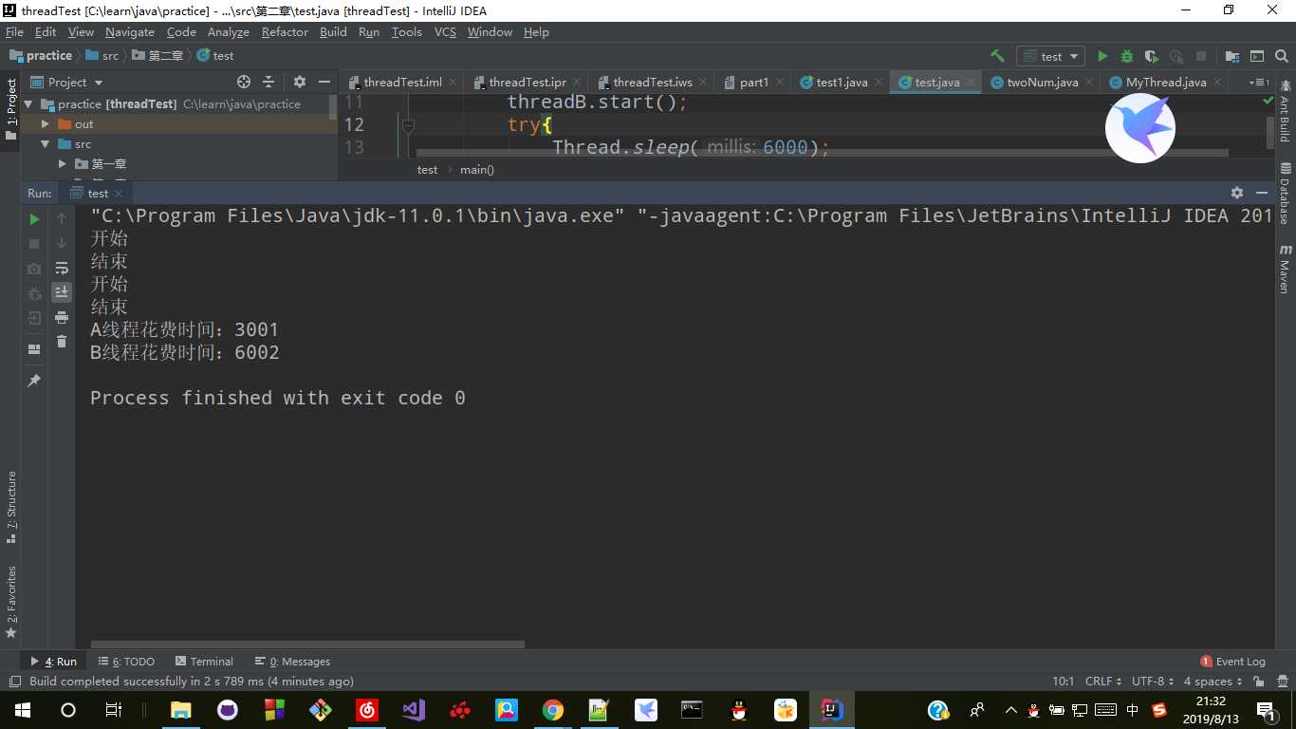Toggle scroll to end of console

point(62,292)
